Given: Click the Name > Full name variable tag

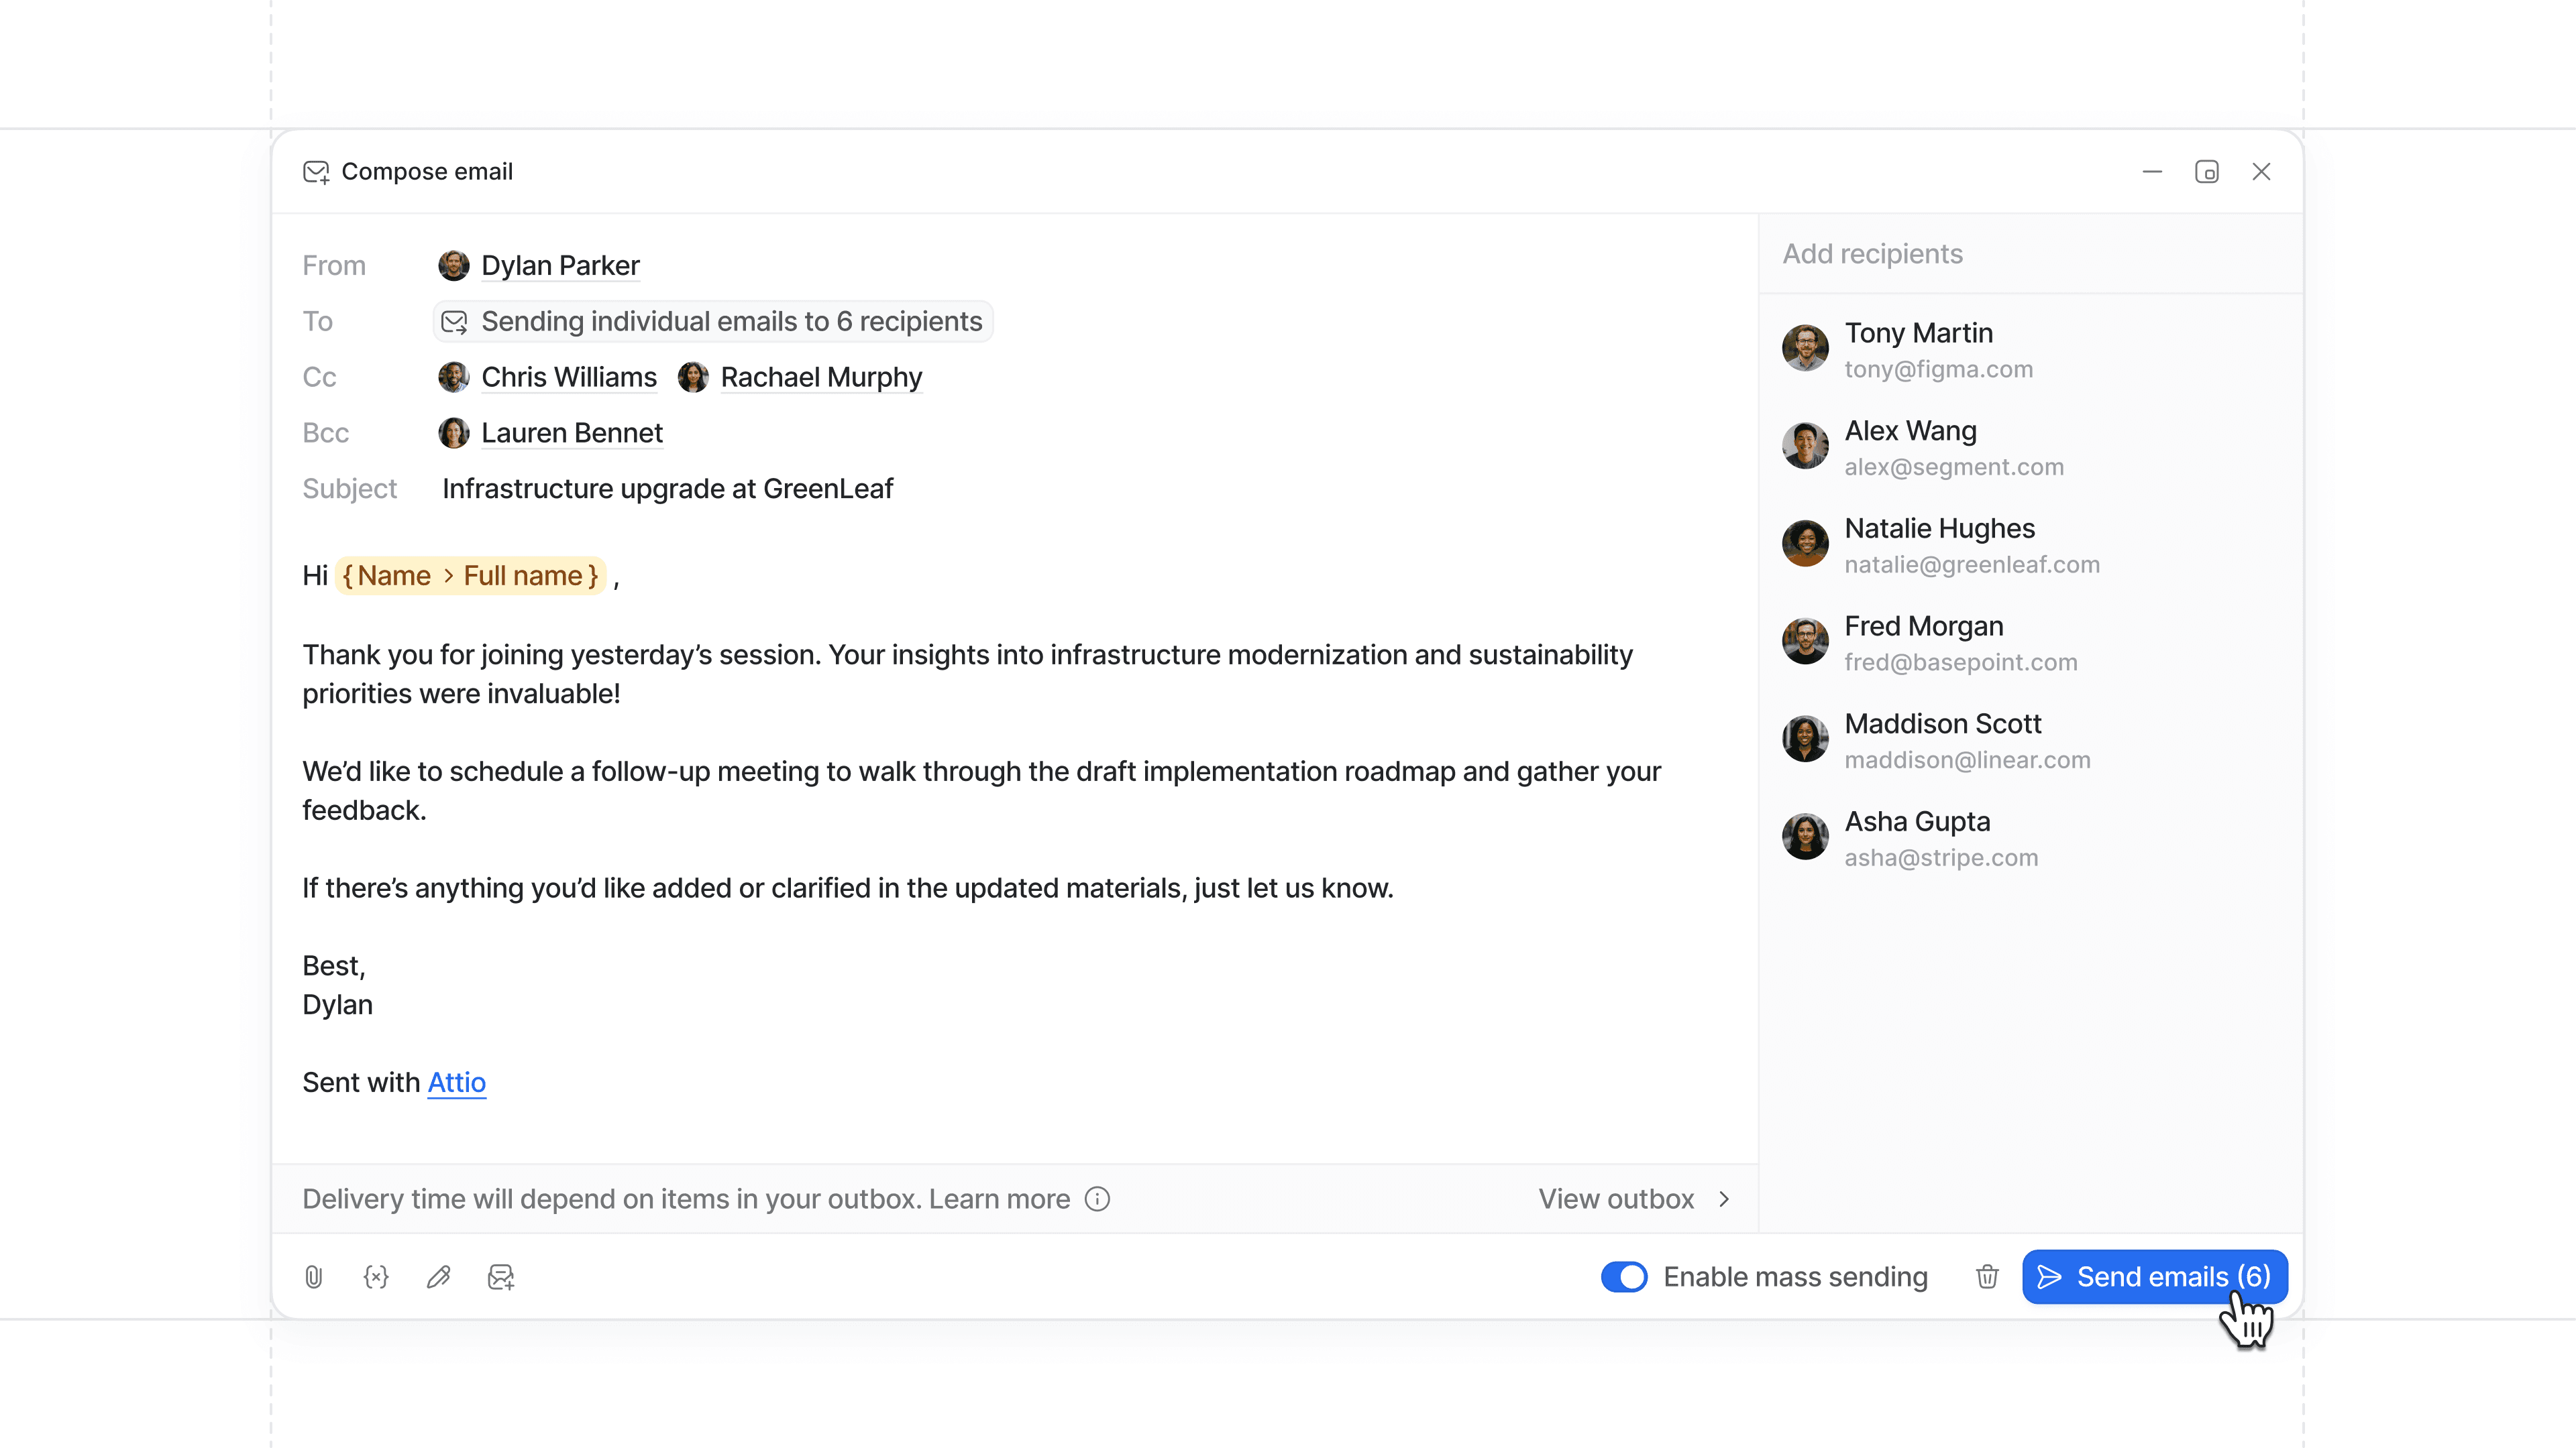Looking at the screenshot, I should [x=470, y=576].
